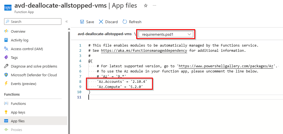The width and height of the screenshot is (283, 134).
Task: Click the Function App icon in header
Action: 8,7
